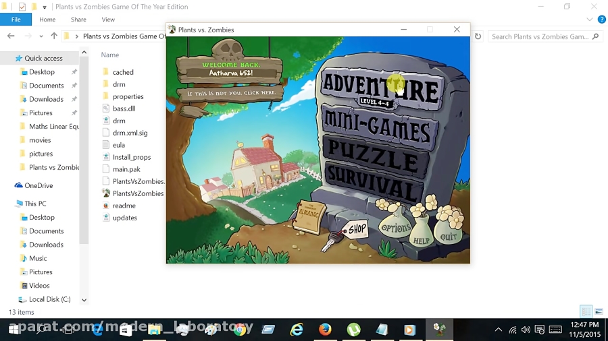Switch to the Share ribbon tab
608x341 pixels.
tap(78, 20)
